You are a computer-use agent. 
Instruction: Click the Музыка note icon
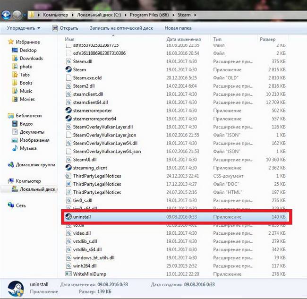tap(15, 148)
